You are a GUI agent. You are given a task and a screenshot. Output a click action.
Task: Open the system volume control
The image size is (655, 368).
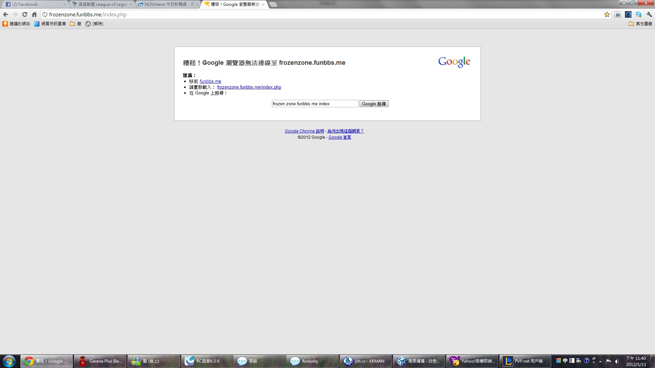617,361
